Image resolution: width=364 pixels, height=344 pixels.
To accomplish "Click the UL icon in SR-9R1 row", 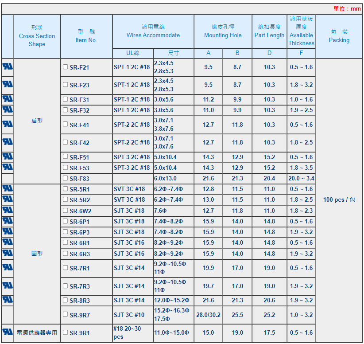I will (8, 332).
